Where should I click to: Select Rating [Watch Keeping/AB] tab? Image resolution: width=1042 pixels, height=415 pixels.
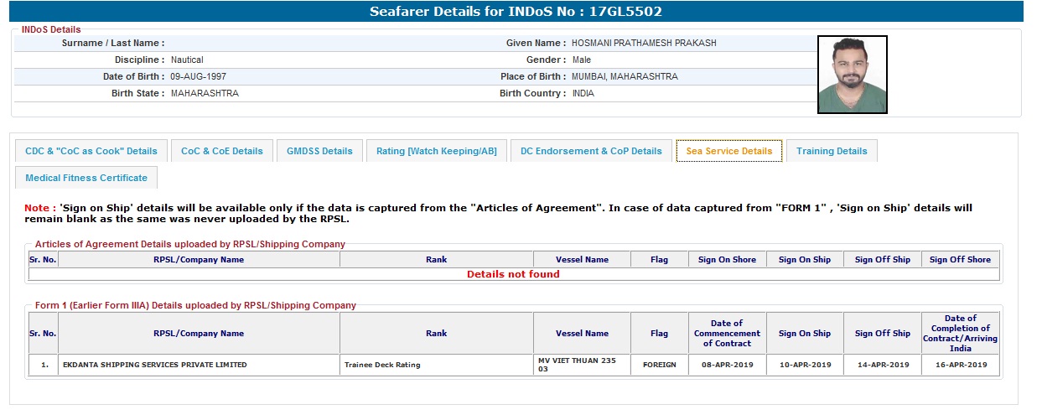(436, 151)
